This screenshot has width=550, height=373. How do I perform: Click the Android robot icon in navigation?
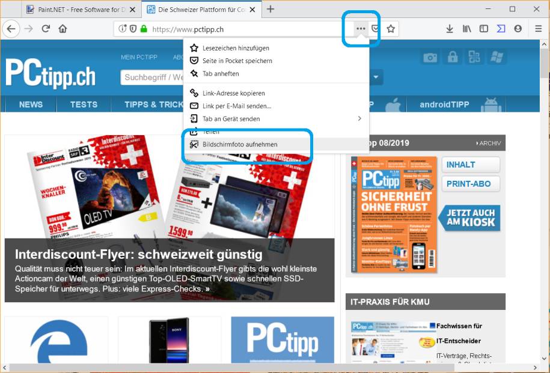(x=491, y=105)
